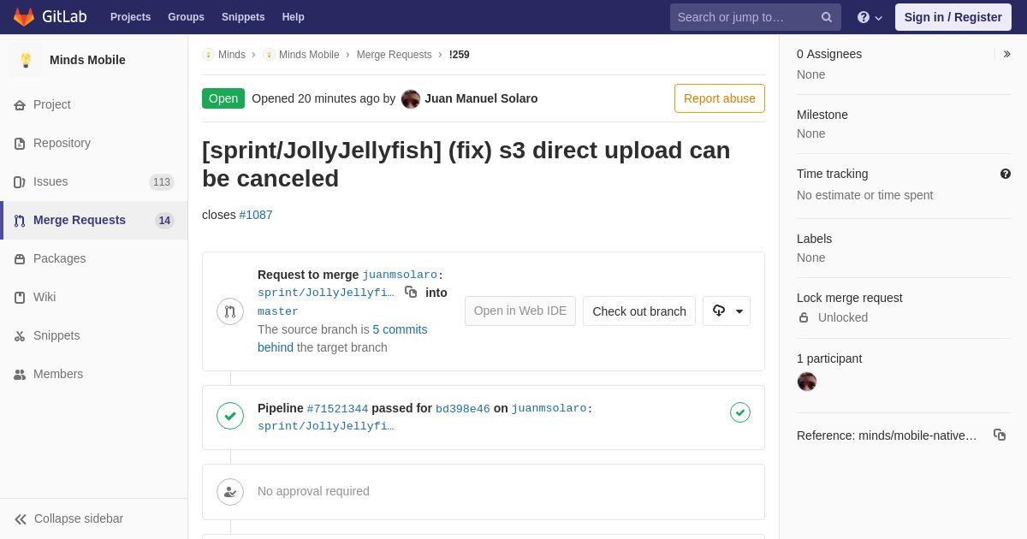Viewport: 1027px width, 539px height.
Task: Click the master target branch link
Action: 278,311
